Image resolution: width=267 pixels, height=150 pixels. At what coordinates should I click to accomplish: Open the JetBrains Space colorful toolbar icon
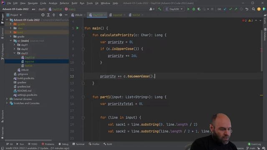(264, 9)
